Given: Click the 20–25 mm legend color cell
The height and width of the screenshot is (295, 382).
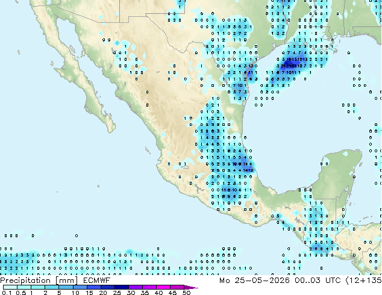Looking at the screenshot, I should pyautogui.click(x=107, y=287).
